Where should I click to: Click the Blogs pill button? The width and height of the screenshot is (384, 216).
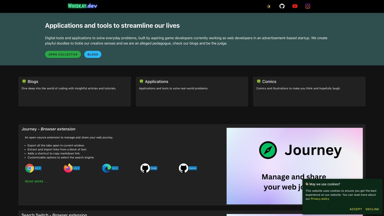pos(93,54)
